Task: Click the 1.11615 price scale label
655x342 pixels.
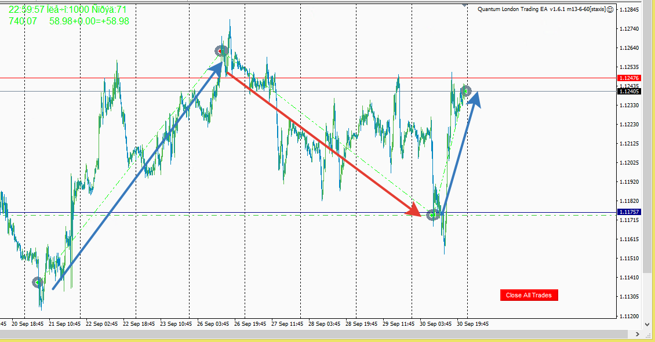Action: pyautogui.click(x=629, y=239)
